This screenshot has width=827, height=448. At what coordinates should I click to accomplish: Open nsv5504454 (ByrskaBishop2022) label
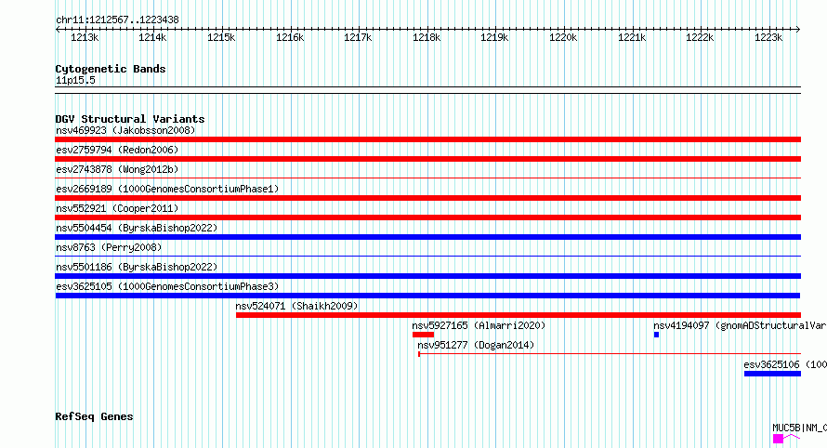pos(137,228)
